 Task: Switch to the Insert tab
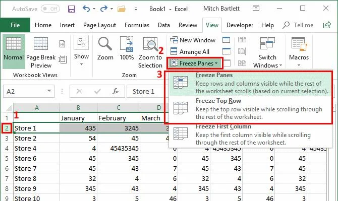67,25
